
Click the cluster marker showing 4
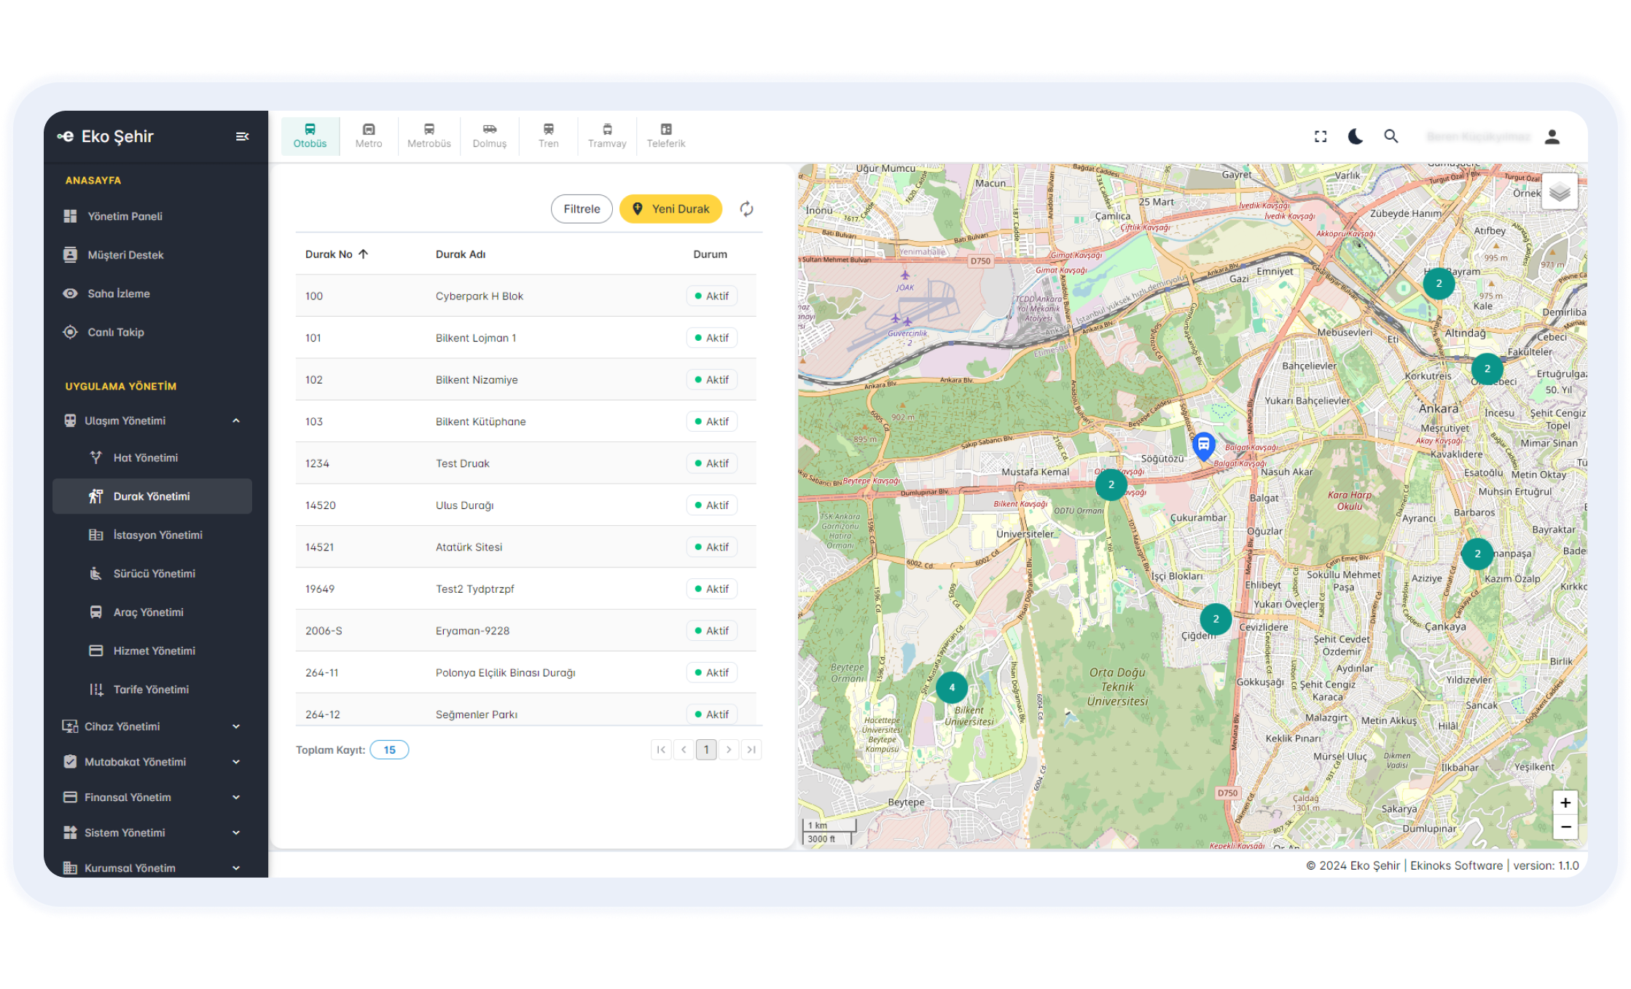click(x=951, y=687)
